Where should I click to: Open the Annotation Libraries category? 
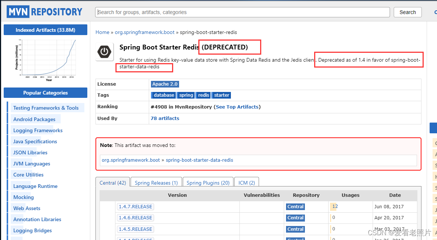(x=37, y=219)
